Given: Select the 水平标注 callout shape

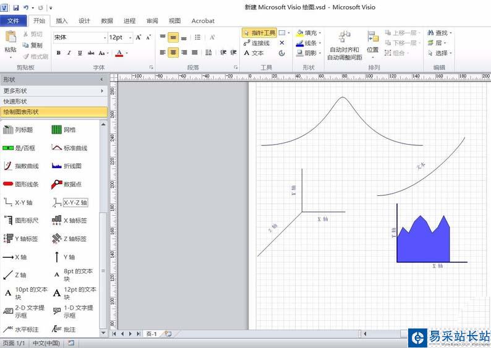Looking at the screenshot, I should click(x=21, y=329).
